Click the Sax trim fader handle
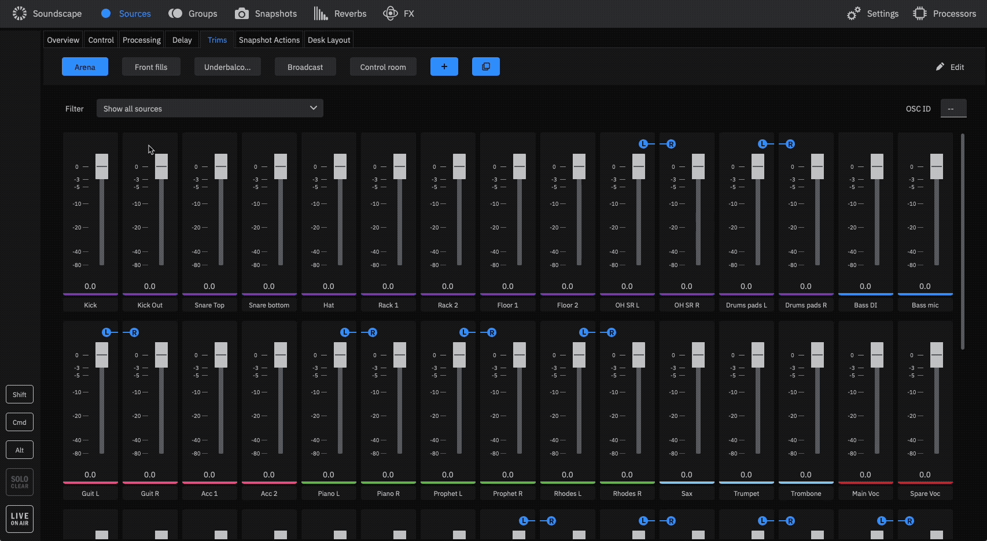 pos(698,355)
